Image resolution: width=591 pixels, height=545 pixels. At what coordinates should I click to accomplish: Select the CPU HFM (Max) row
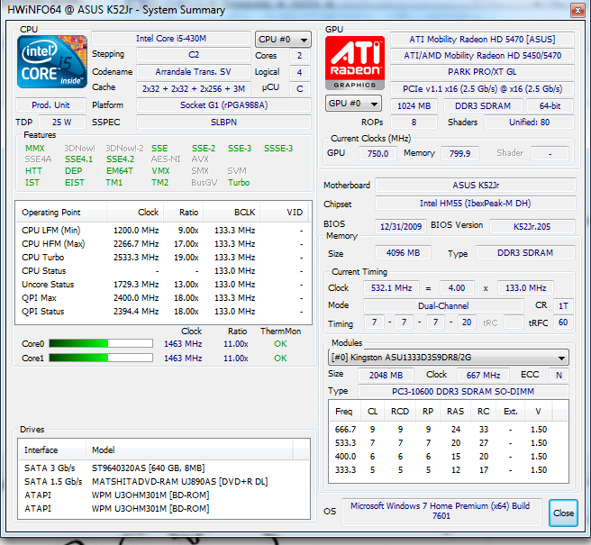click(163, 244)
